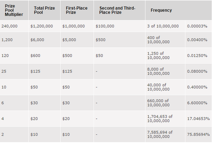Click the $100,000 second and third-place cell
Viewport: 212px width, 143px height.
pyautogui.click(x=105, y=26)
